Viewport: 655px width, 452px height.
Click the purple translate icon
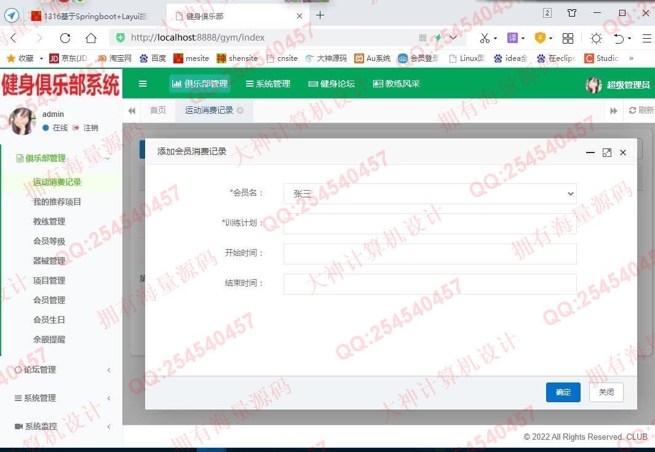tap(512, 38)
